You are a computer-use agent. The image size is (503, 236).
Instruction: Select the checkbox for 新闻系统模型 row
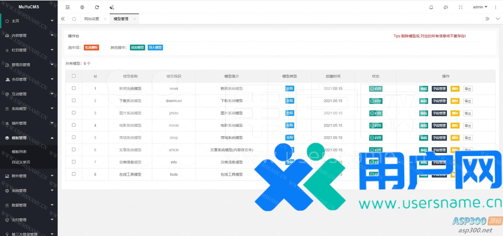[x=74, y=88]
